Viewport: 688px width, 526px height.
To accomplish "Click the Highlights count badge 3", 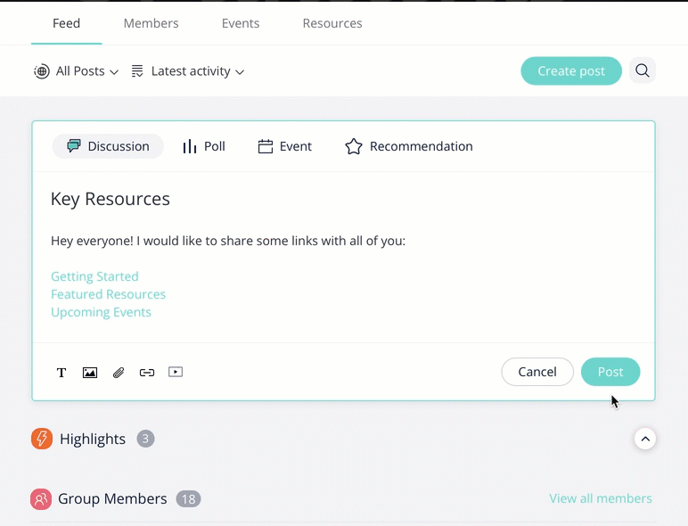I will click(145, 439).
